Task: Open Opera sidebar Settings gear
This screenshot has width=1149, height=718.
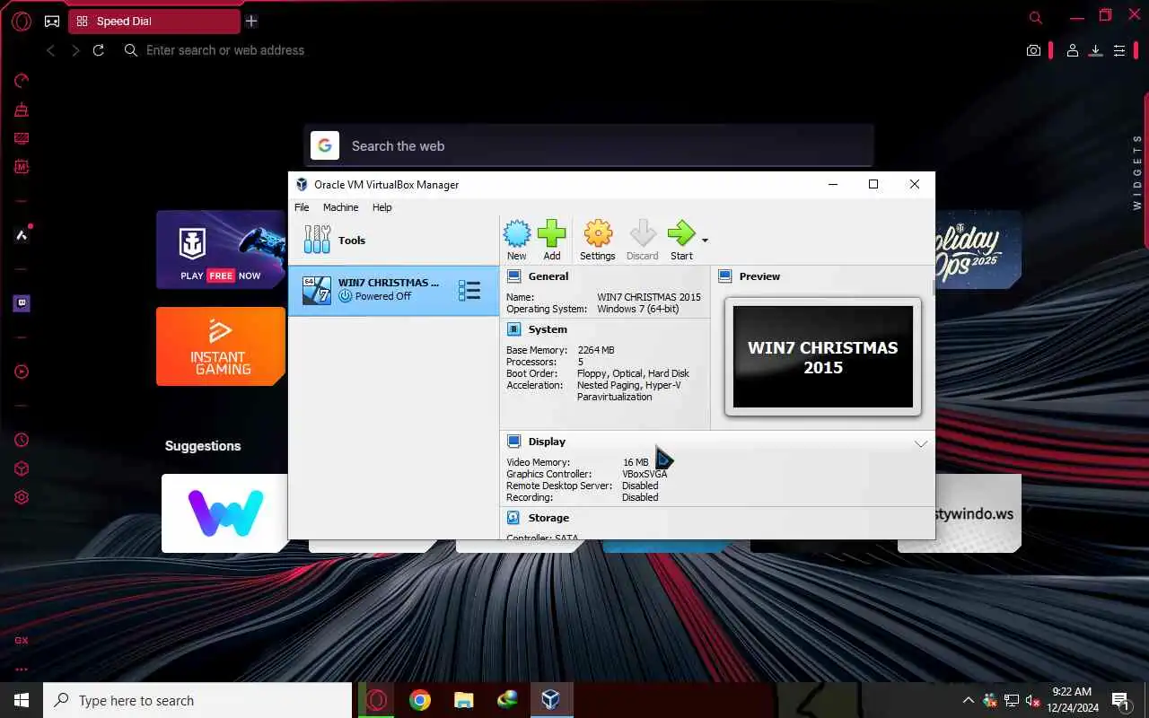Action: click(22, 497)
